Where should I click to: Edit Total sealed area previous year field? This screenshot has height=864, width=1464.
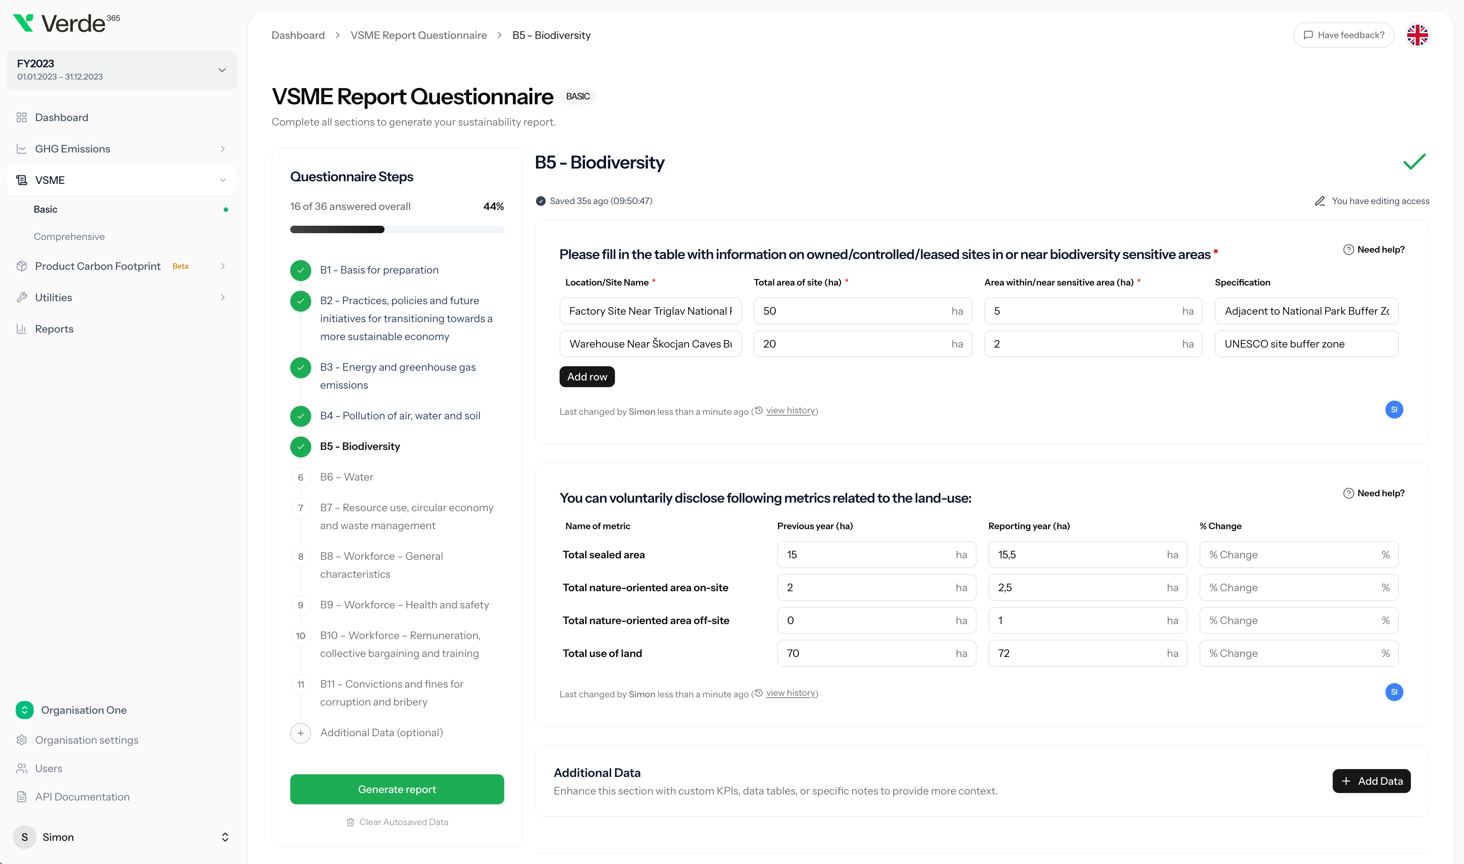click(876, 555)
